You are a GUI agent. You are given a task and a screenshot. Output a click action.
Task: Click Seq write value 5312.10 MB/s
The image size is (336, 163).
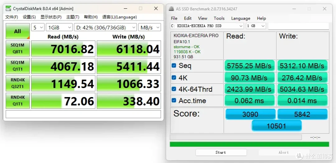[x=302, y=66]
